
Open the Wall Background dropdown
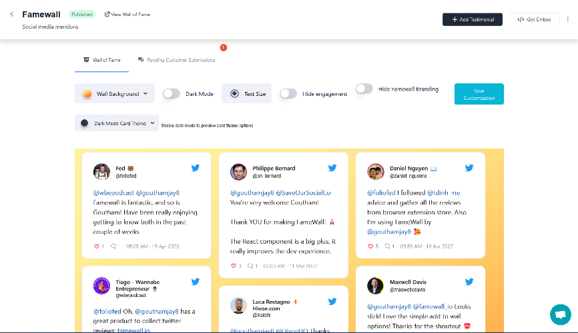tap(115, 94)
